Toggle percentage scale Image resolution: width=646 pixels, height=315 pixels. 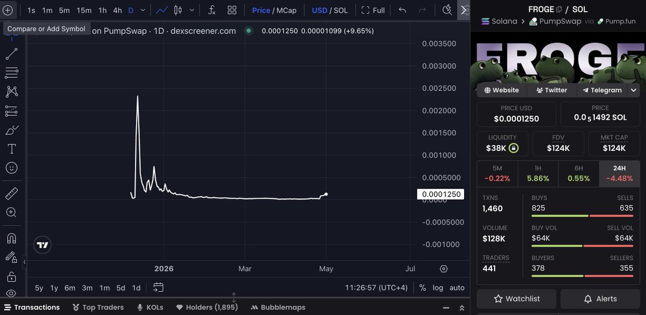coord(423,288)
